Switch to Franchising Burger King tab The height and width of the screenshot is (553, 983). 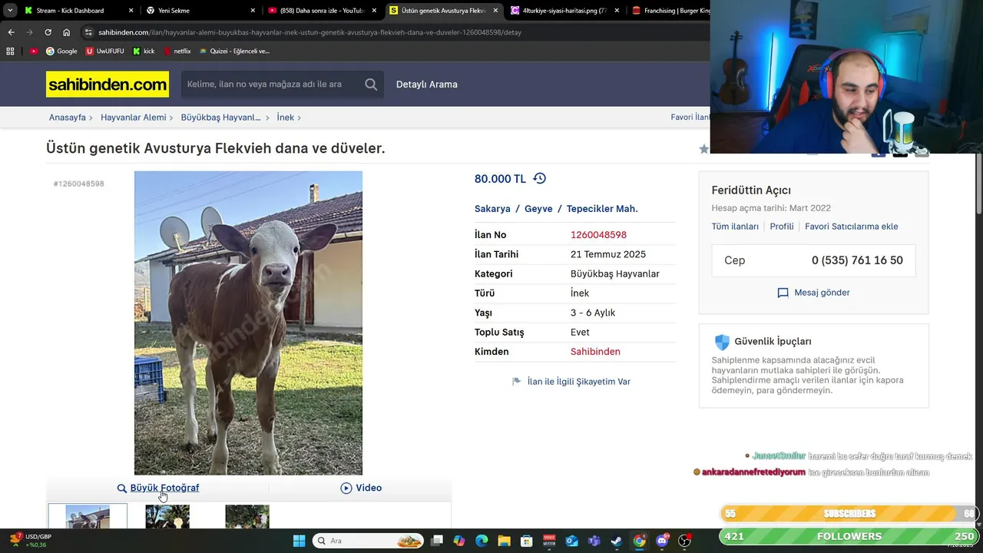point(670,11)
